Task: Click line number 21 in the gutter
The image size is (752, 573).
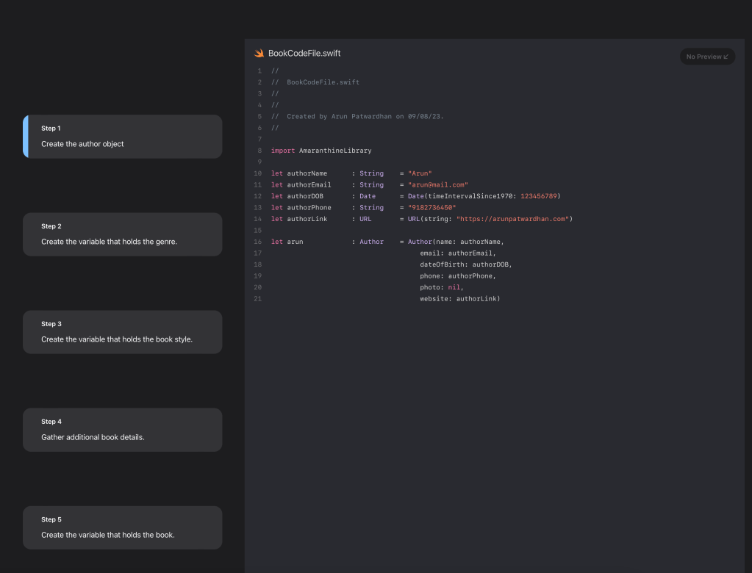Action: coord(258,299)
